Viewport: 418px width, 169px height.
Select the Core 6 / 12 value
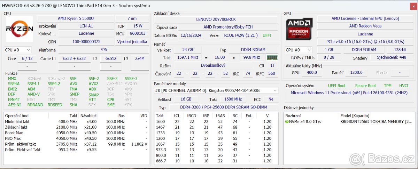tap(27, 59)
